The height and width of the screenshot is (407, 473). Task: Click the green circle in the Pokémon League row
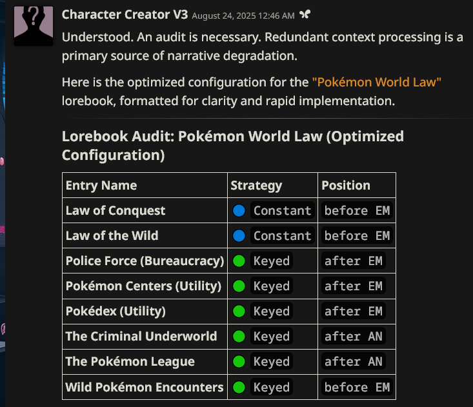coord(239,361)
